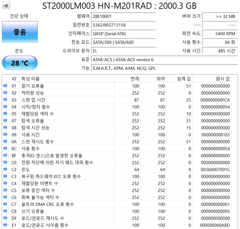The height and width of the screenshot is (229, 240).
Task: Click the status dot for C2 온도
Action: [x=5, y=169]
